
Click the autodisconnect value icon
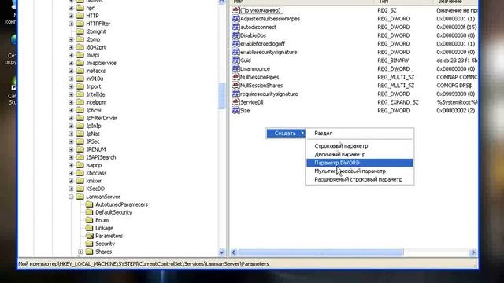(236, 27)
